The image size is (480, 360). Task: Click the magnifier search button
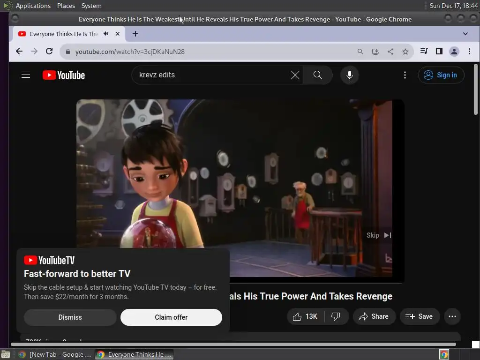pyautogui.click(x=318, y=75)
